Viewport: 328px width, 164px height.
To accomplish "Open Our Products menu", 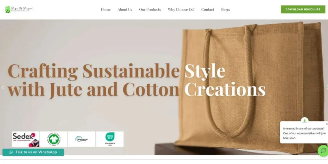I will coord(150,9).
